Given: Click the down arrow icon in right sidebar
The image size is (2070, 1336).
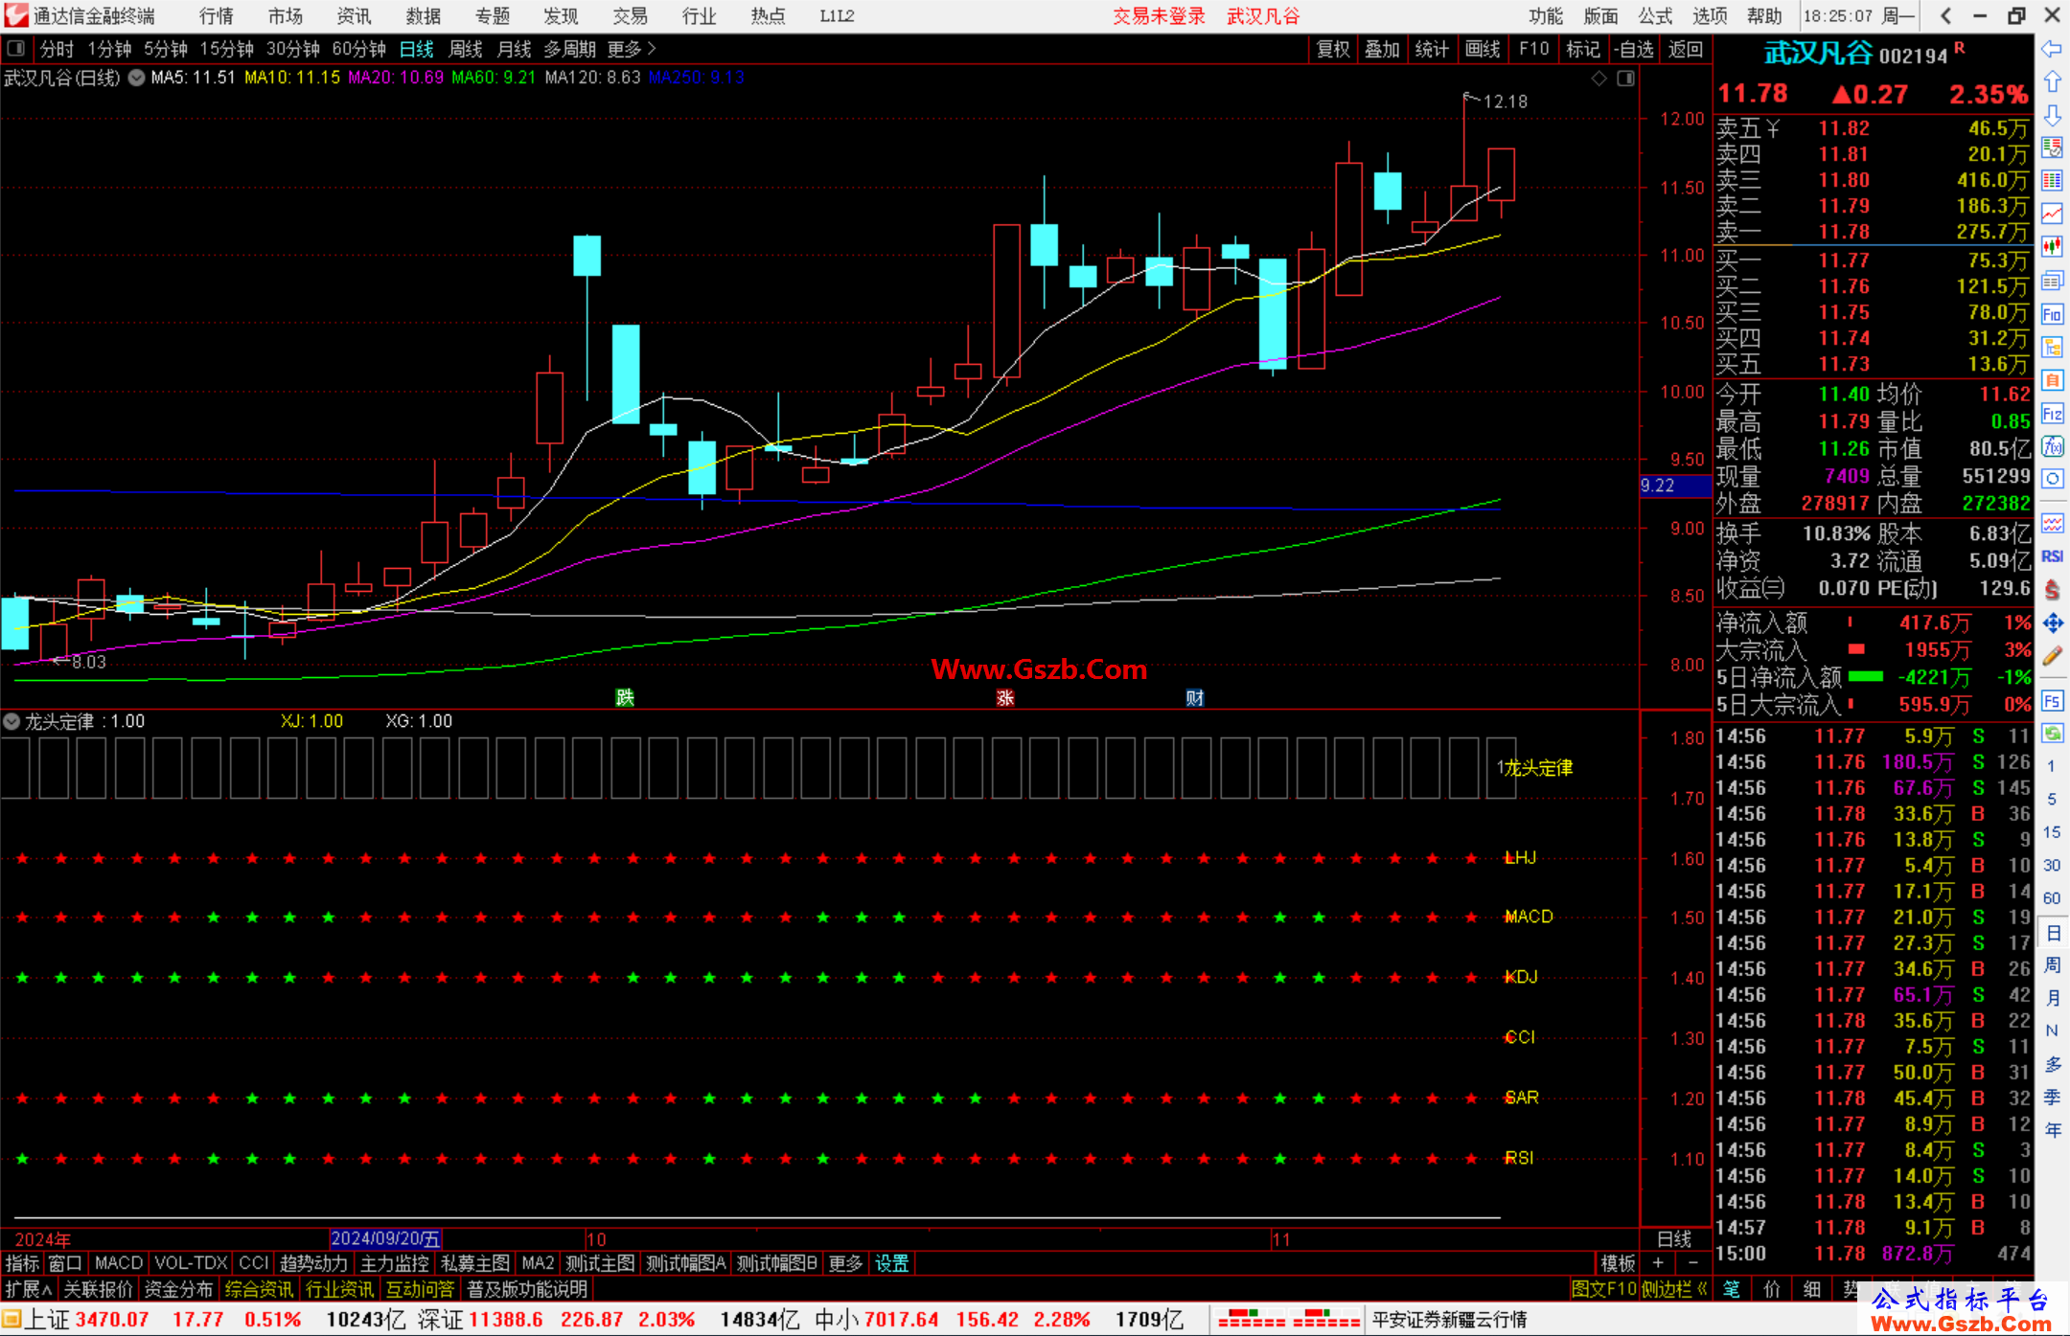Looking at the screenshot, I should pyautogui.click(x=2052, y=115).
